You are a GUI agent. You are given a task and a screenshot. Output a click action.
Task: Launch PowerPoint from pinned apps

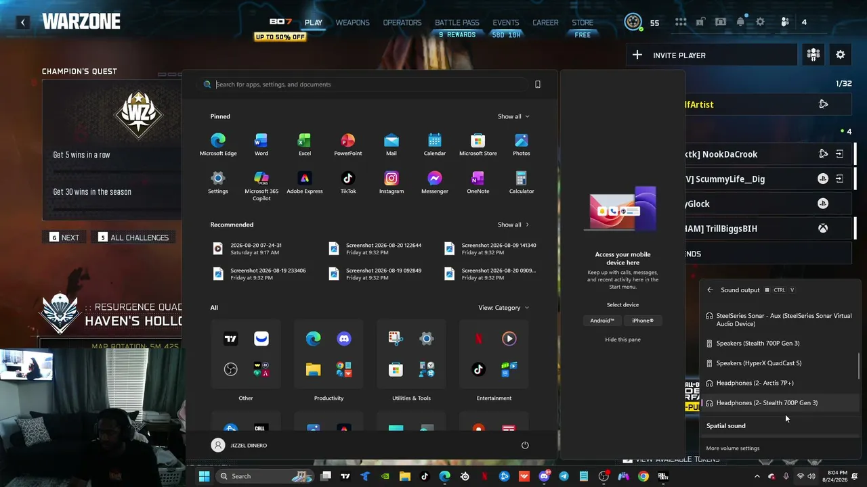tap(348, 145)
